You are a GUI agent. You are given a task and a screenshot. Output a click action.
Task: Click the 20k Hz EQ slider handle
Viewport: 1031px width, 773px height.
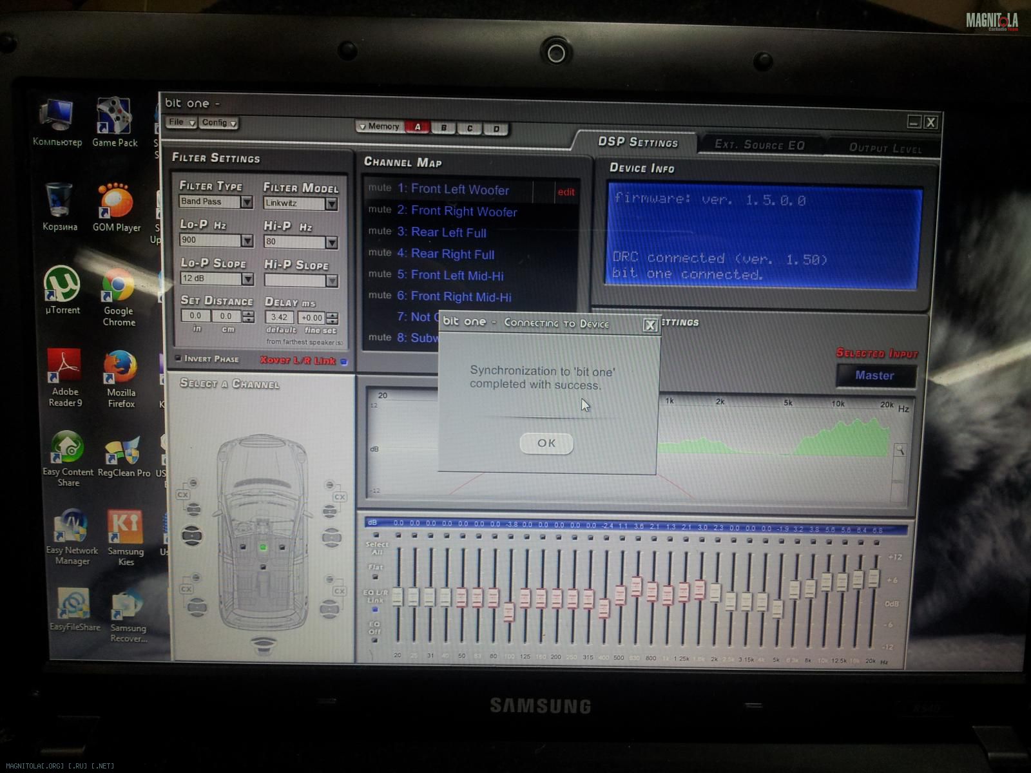pos(874,578)
